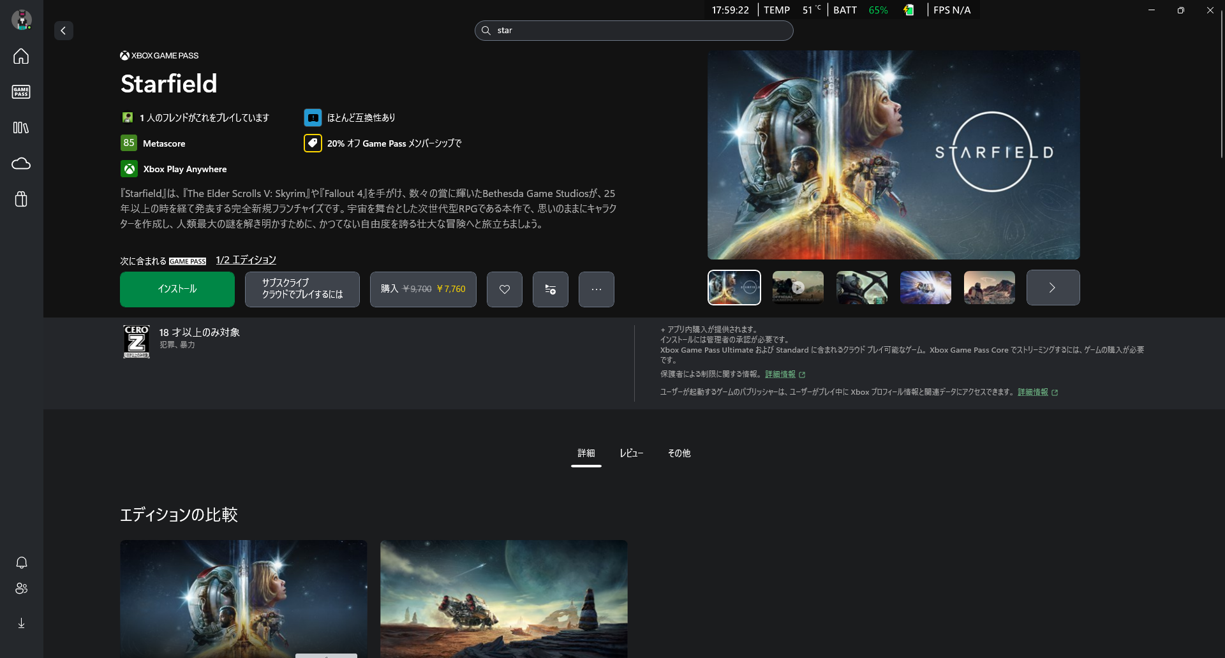
Task: Select the first cover art thumbnail
Action: click(x=734, y=288)
